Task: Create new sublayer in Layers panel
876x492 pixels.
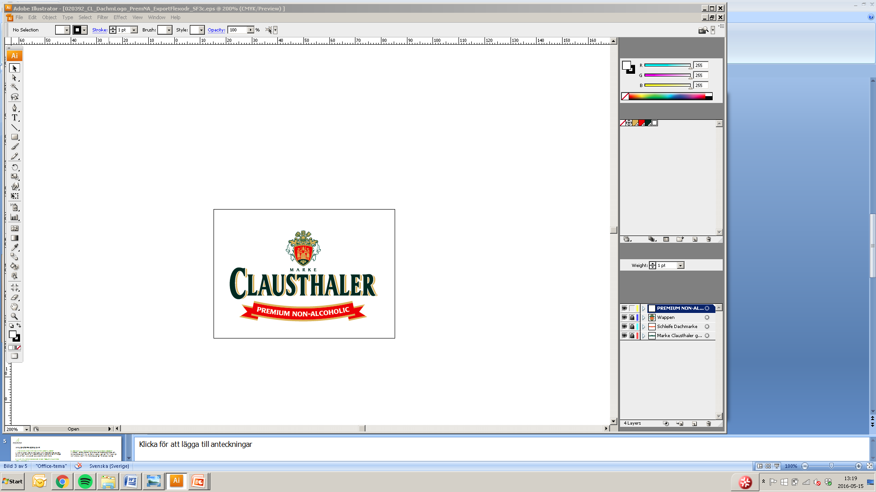Action: [680, 424]
